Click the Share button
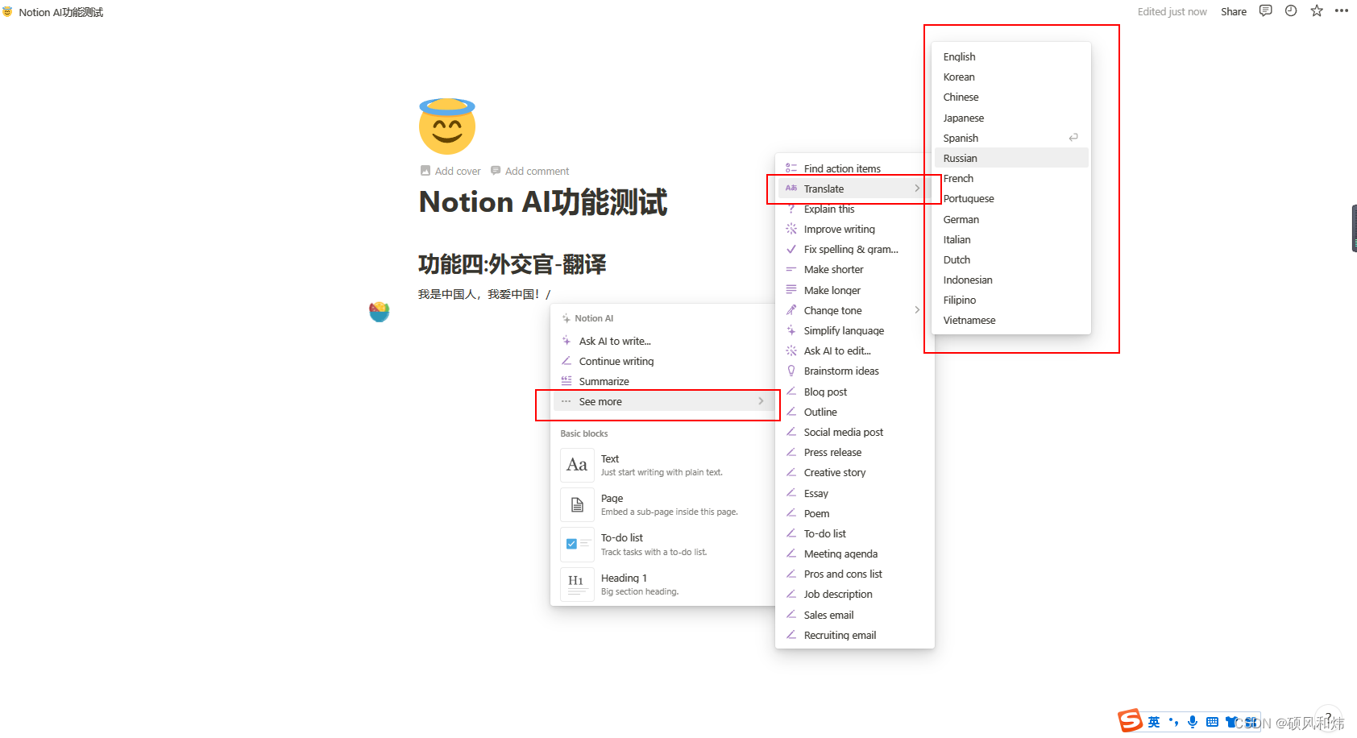 coord(1233,11)
